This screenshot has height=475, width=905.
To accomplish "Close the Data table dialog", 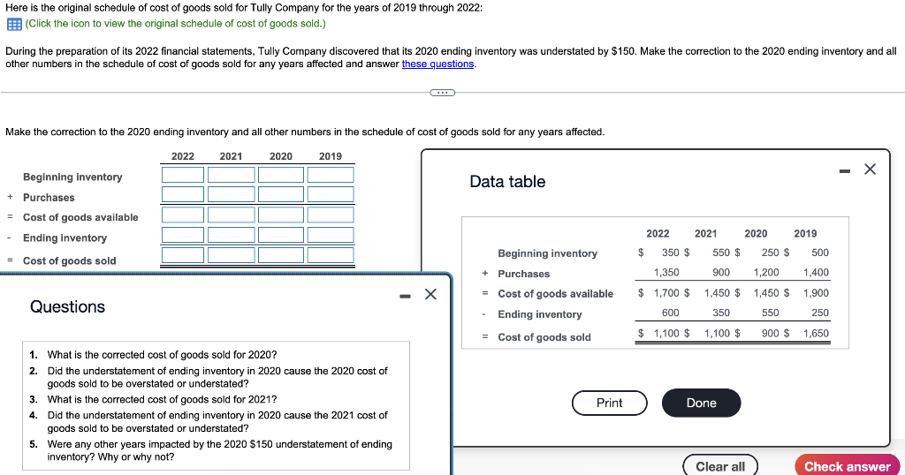I will (870, 169).
